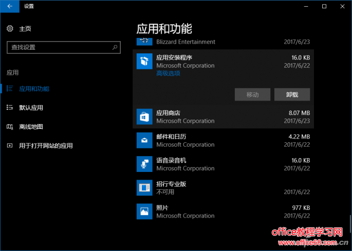
Task: Click the 邮件和日历 envelope icon
Action: (144, 141)
